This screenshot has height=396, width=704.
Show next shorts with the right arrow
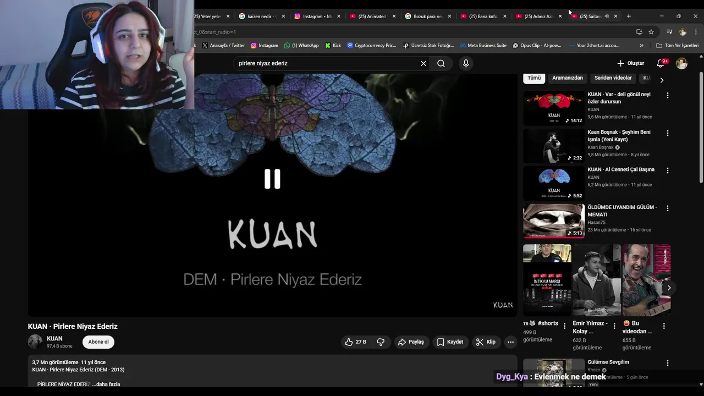click(669, 288)
